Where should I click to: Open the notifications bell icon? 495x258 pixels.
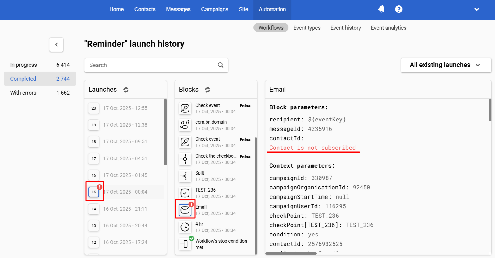381,9
